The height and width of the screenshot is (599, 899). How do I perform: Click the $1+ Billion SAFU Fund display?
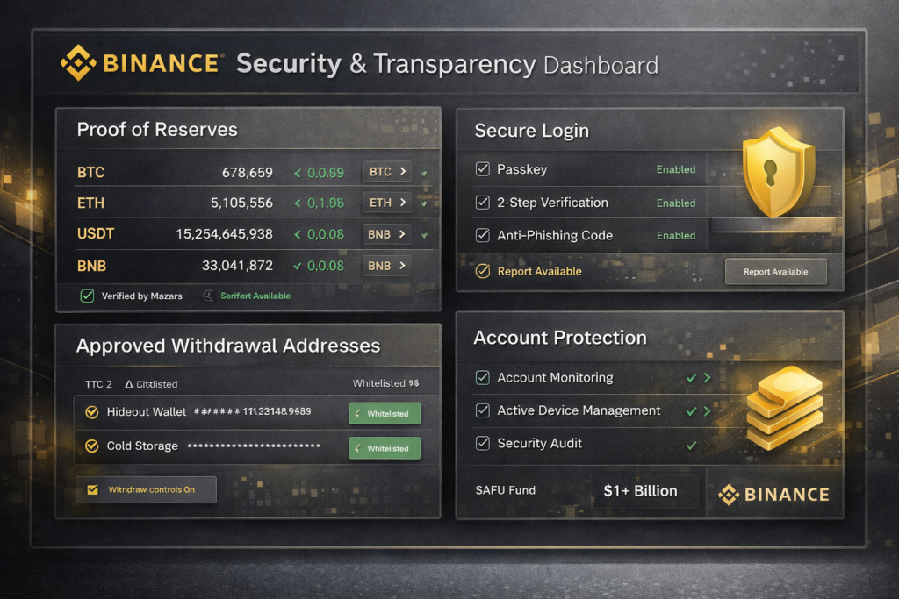(645, 491)
